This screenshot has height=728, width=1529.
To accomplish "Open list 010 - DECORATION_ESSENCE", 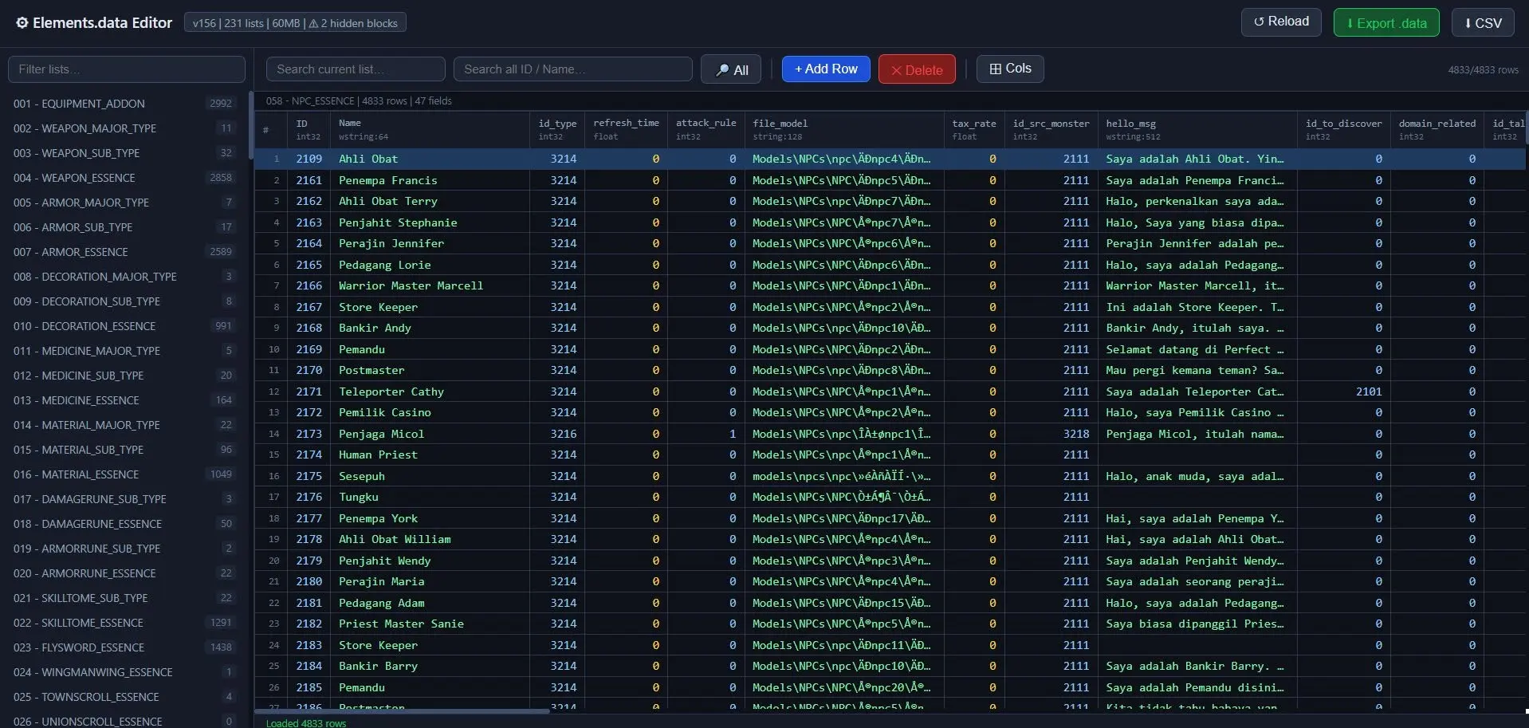I will (124, 326).
